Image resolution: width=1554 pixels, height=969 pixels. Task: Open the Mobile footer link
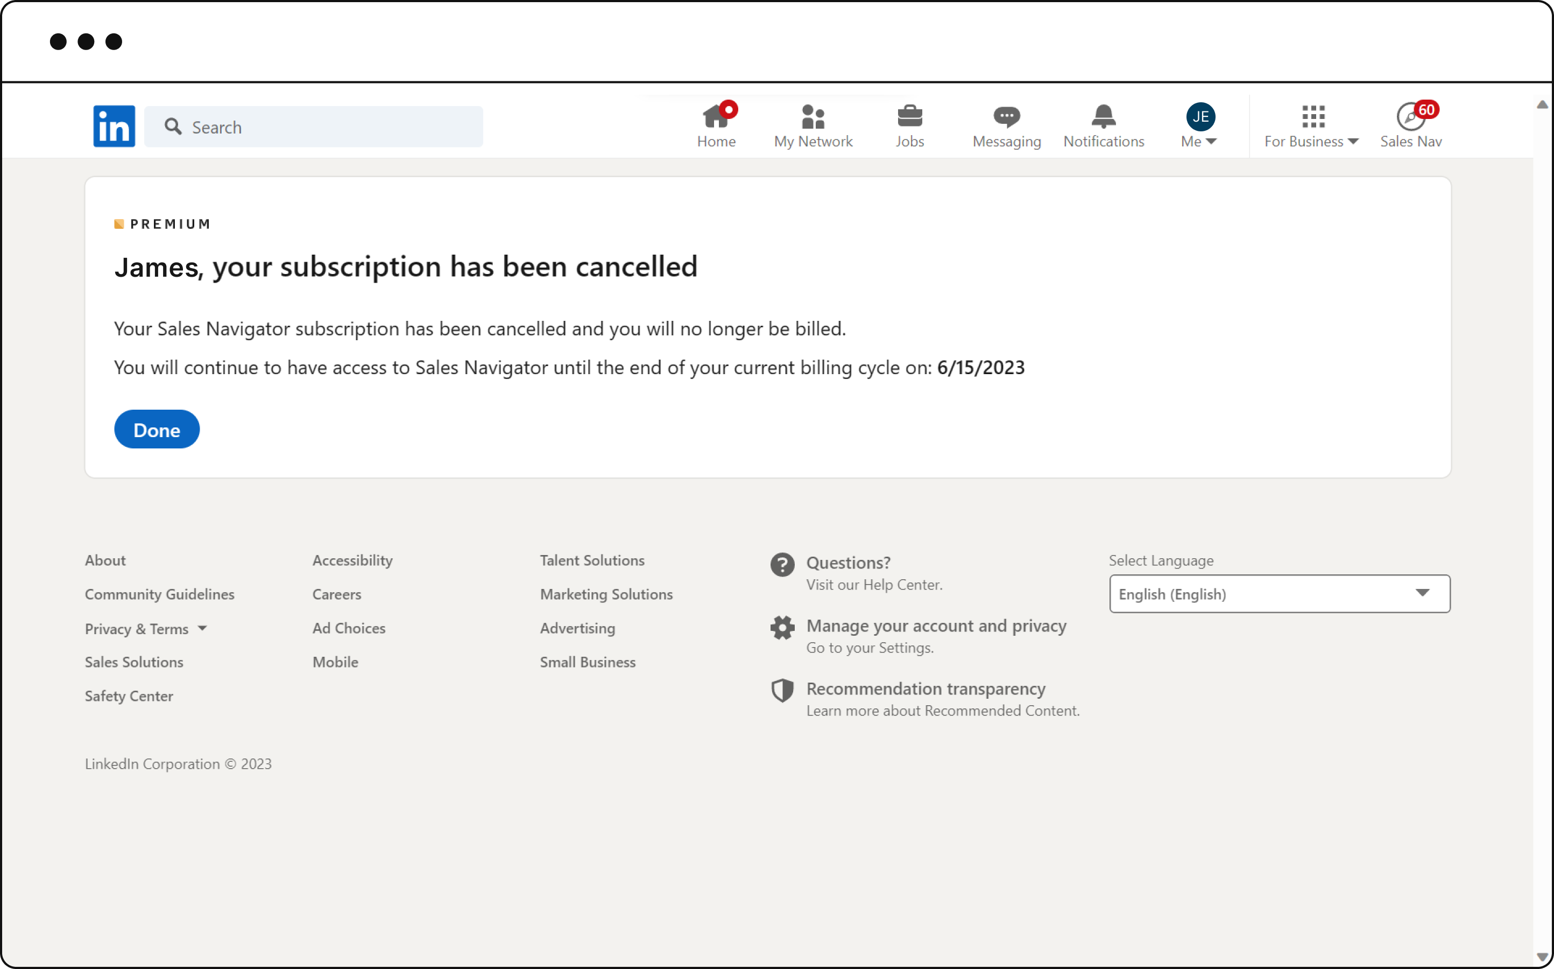(335, 662)
